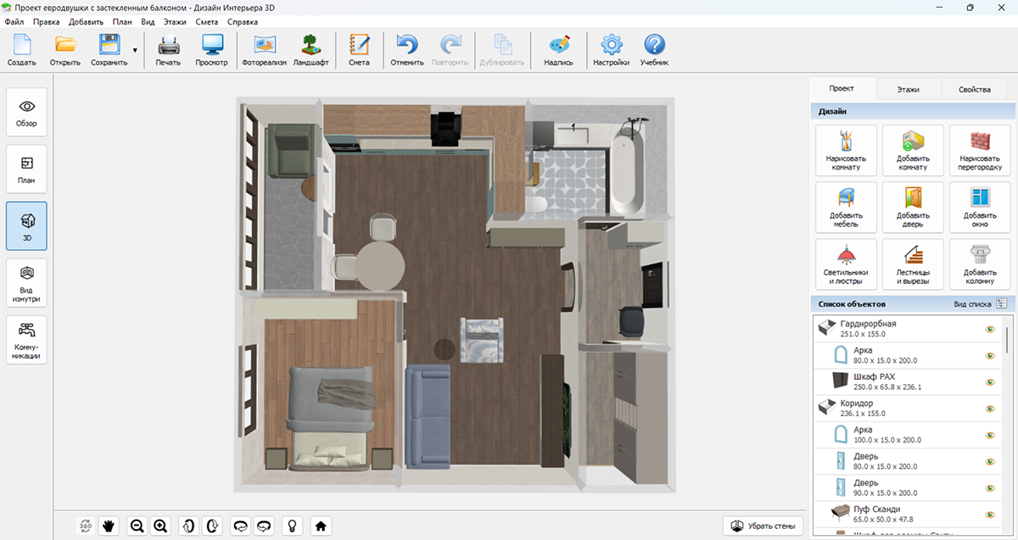Viewport: 1018px width, 540px height.
Task: Click the Ландшафт toolbar icon
Action: [x=310, y=50]
